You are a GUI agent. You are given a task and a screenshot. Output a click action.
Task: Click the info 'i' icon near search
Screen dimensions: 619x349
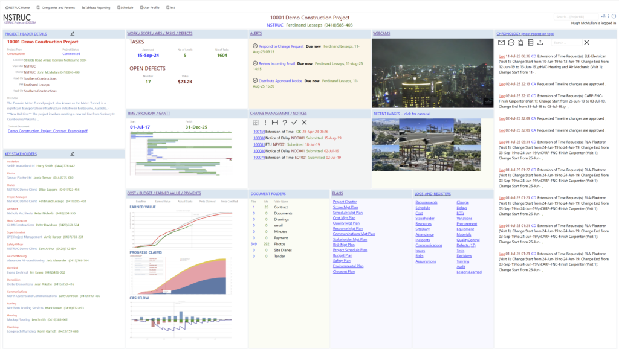[608, 16]
